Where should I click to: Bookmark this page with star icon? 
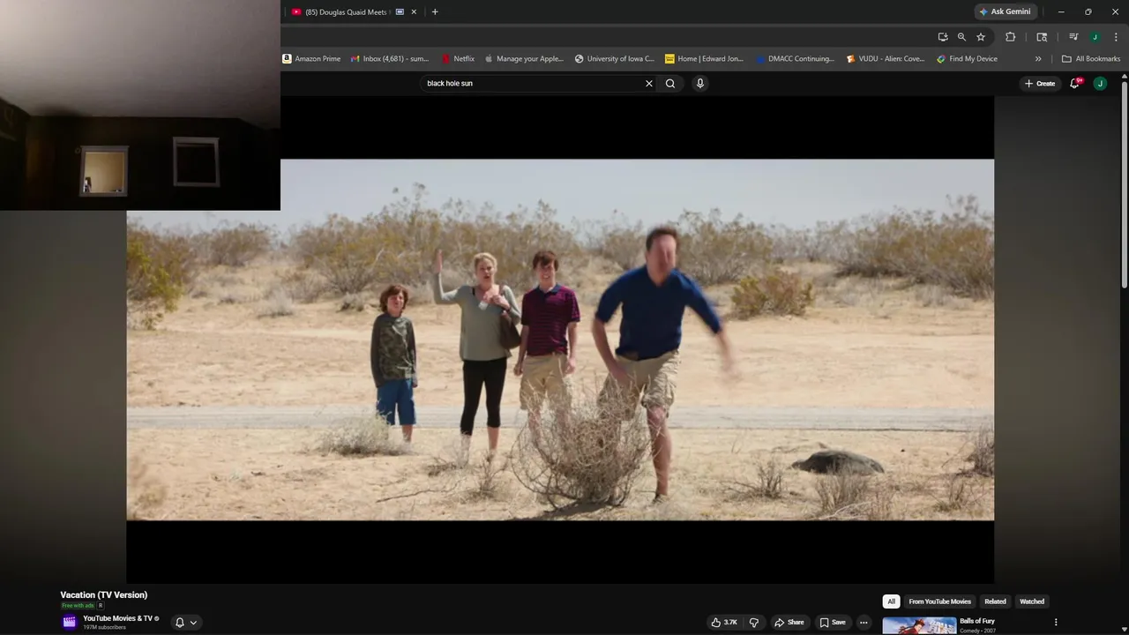pos(981,37)
